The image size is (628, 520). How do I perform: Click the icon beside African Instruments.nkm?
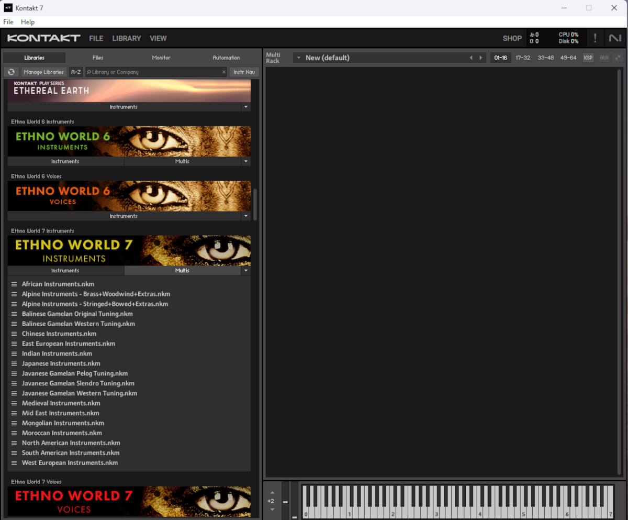point(15,284)
